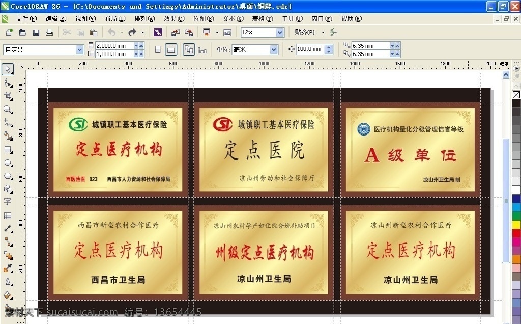Select the Table tool
521x324 pixels.
8,215
